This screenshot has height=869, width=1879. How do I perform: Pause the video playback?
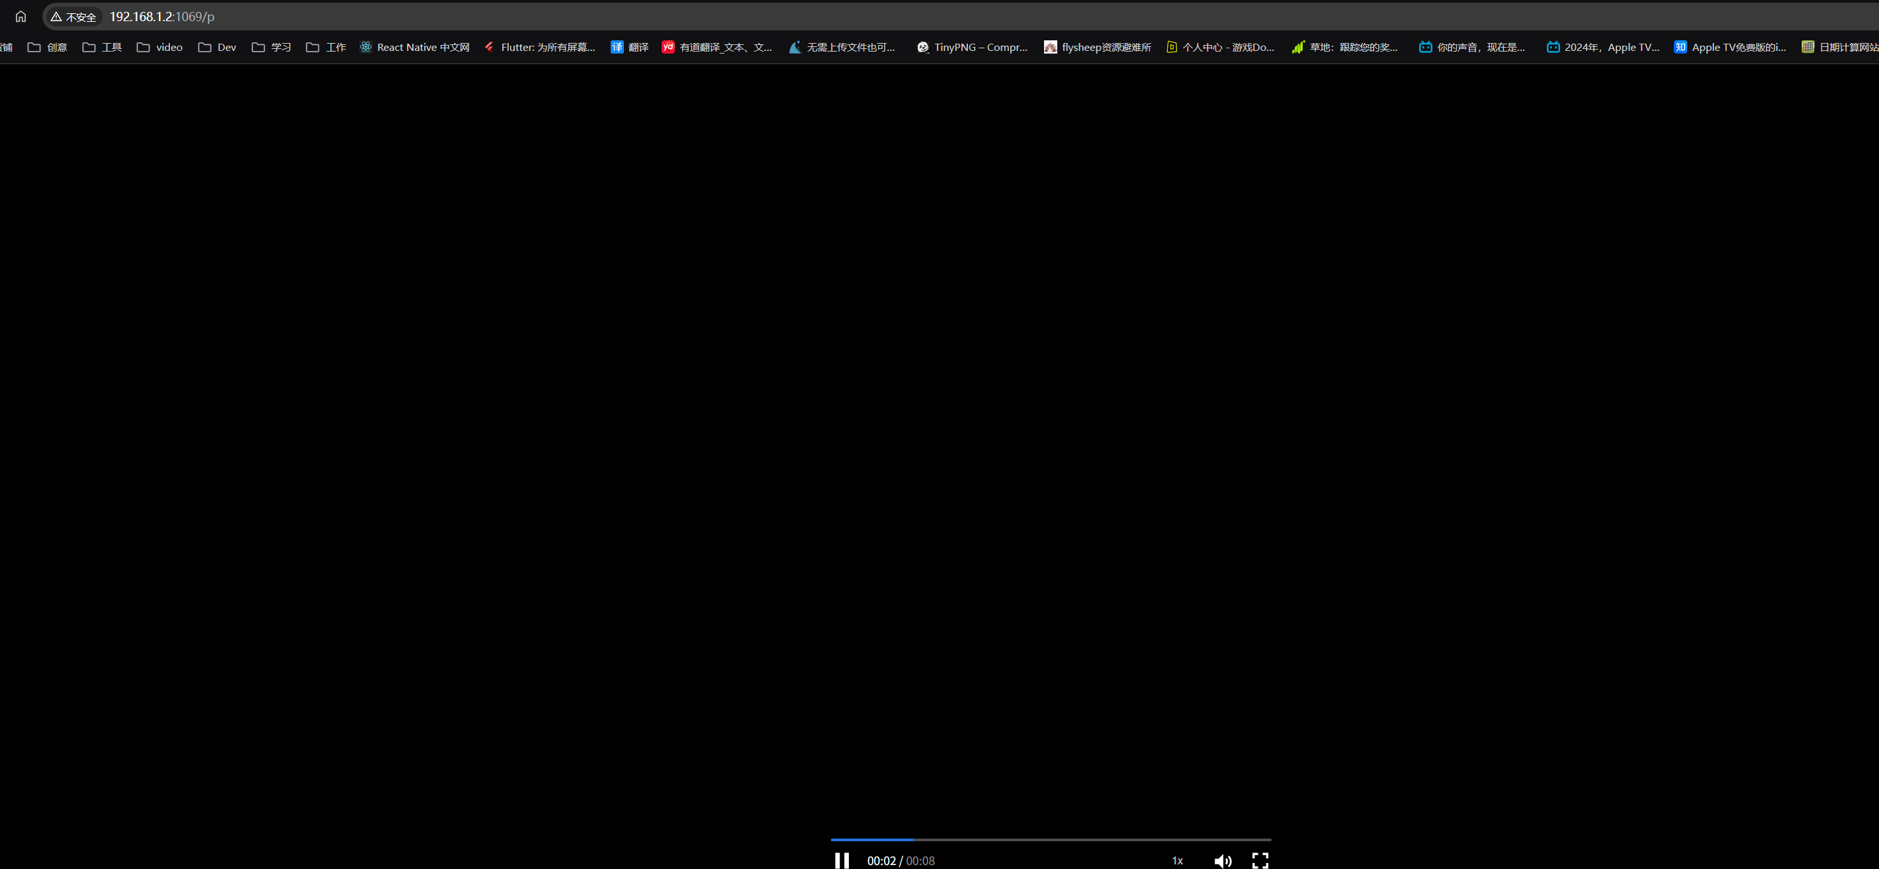(x=842, y=860)
